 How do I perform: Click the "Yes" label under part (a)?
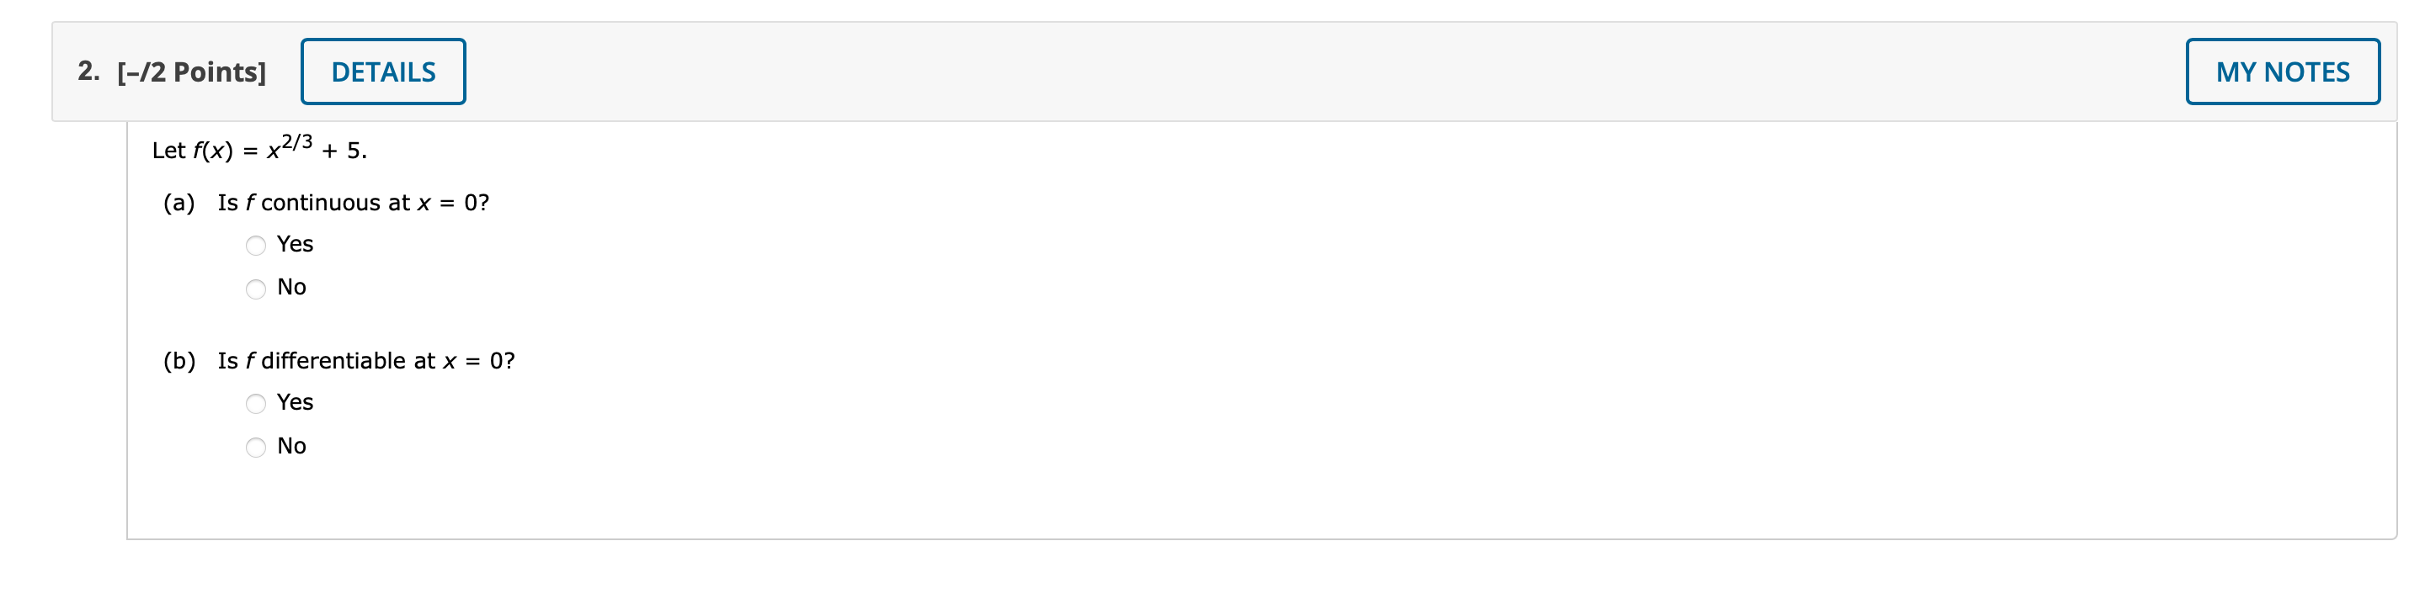click(x=294, y=244)
